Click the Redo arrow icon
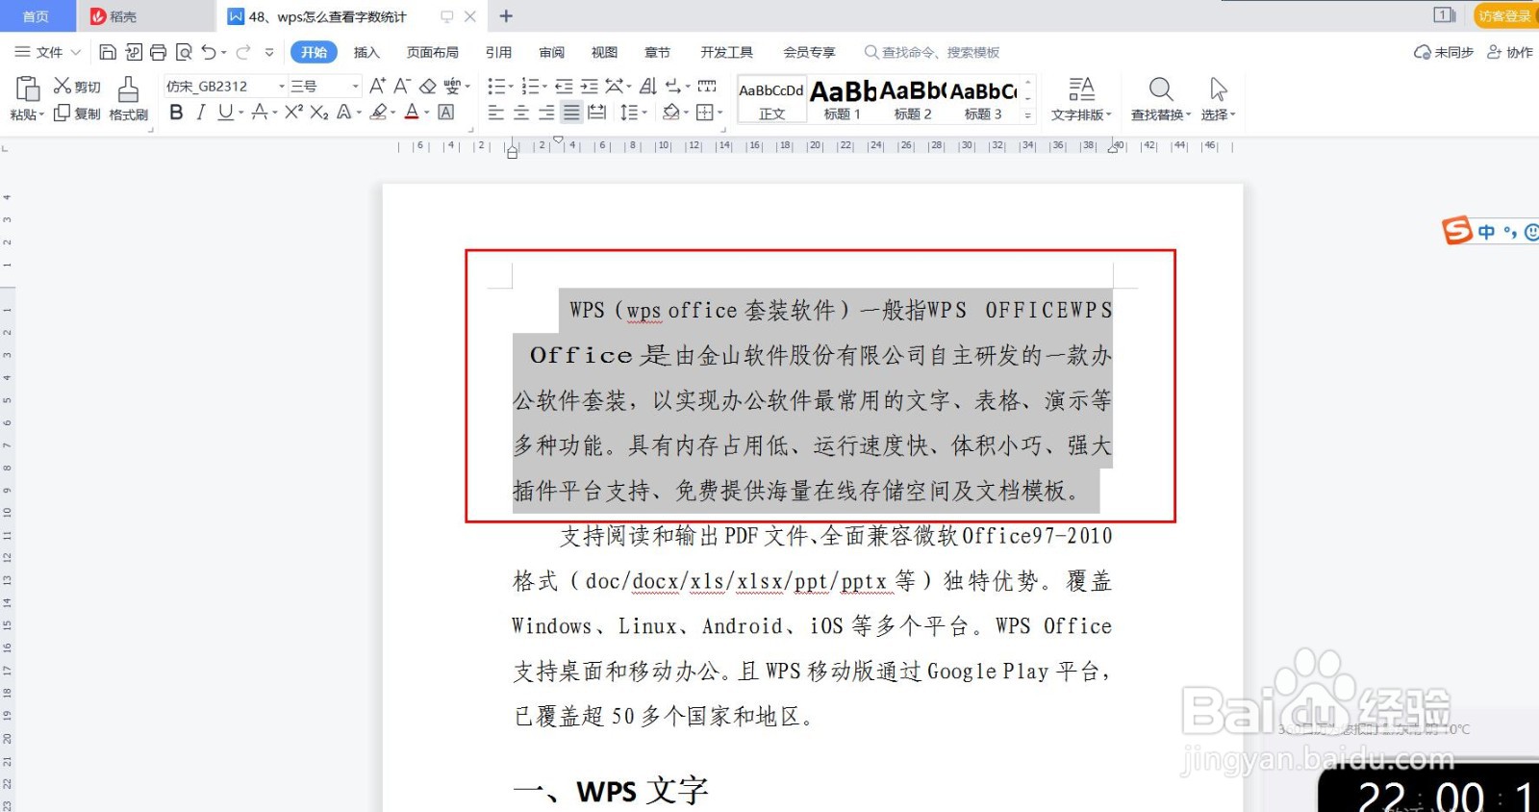The width and height of the screenshot is (1539, 812). (x=243, y=52)
